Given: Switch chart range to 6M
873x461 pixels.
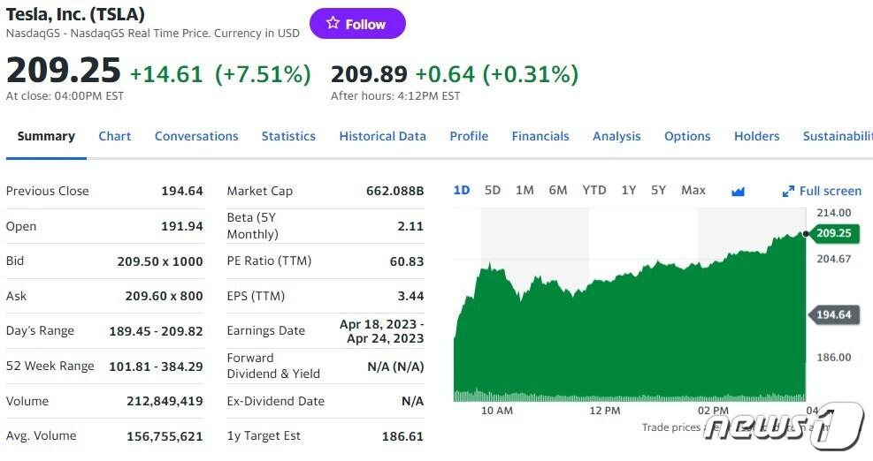Looking at the screenshot, I should 557,190.
